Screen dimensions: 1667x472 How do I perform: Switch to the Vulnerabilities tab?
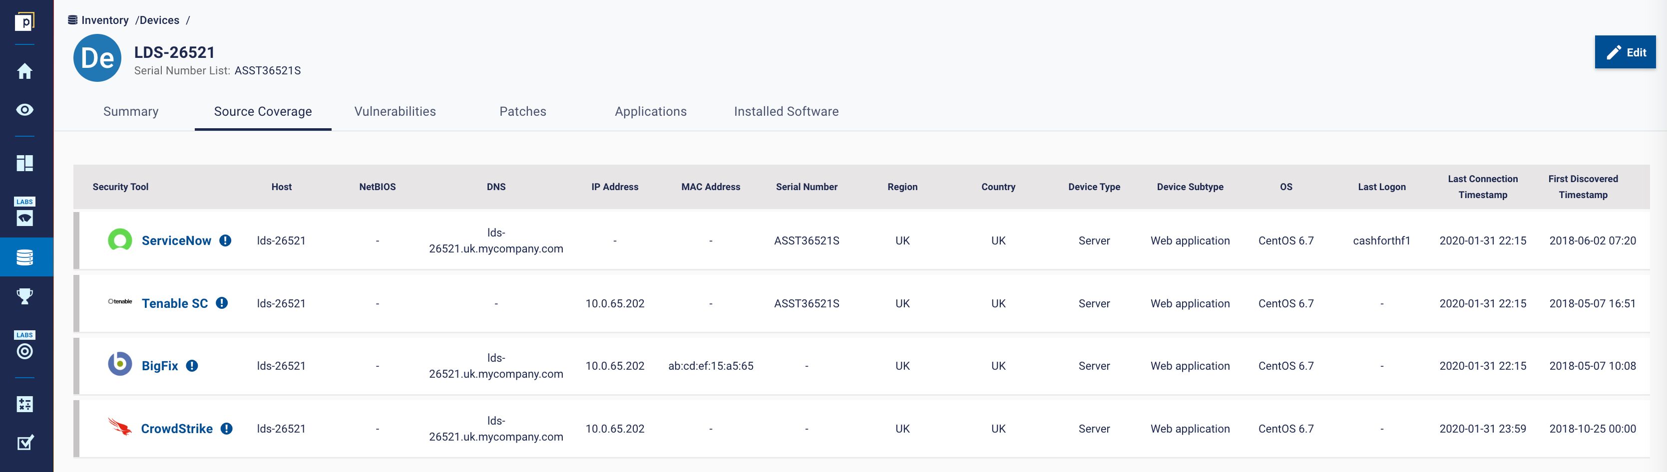(x=395, y=111)
